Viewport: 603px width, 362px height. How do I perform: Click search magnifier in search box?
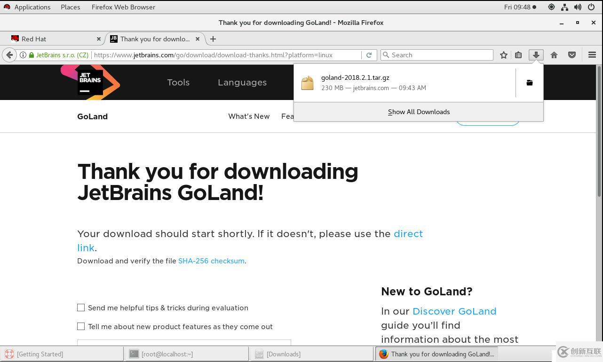(386, 55)
